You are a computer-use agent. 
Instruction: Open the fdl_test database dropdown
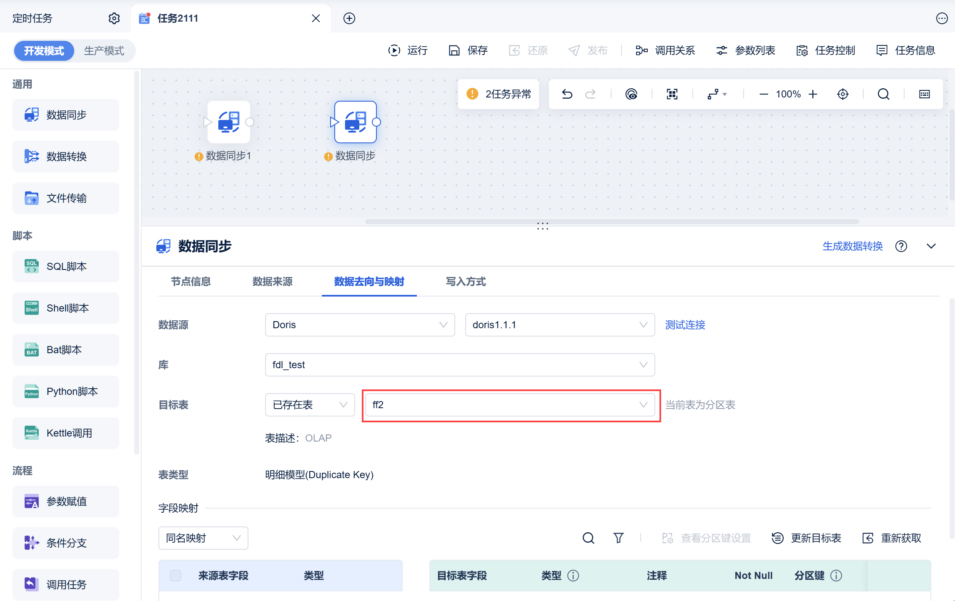[459, 365]
